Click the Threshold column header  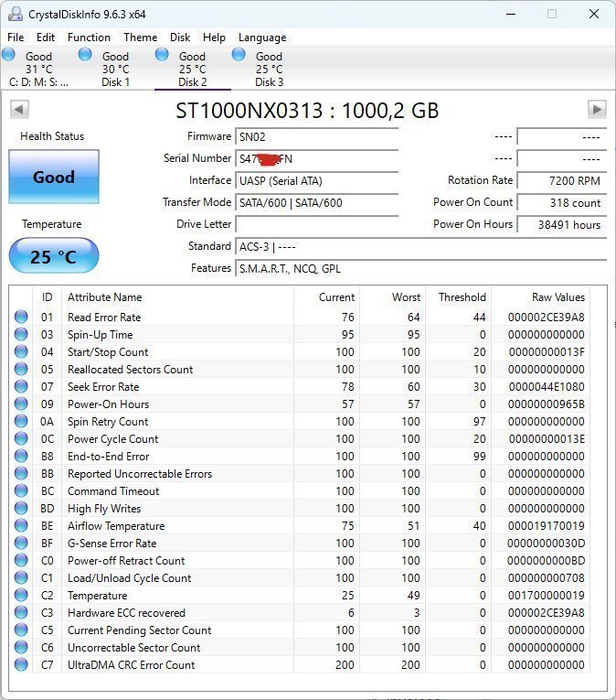point(458,297)
